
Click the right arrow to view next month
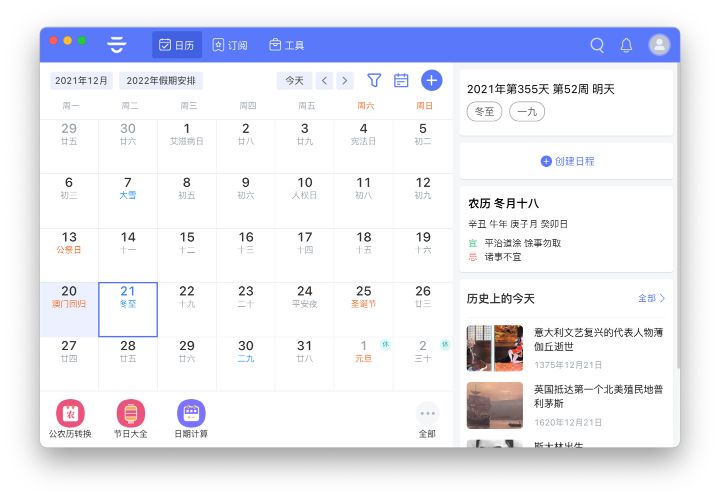point(344,80)
